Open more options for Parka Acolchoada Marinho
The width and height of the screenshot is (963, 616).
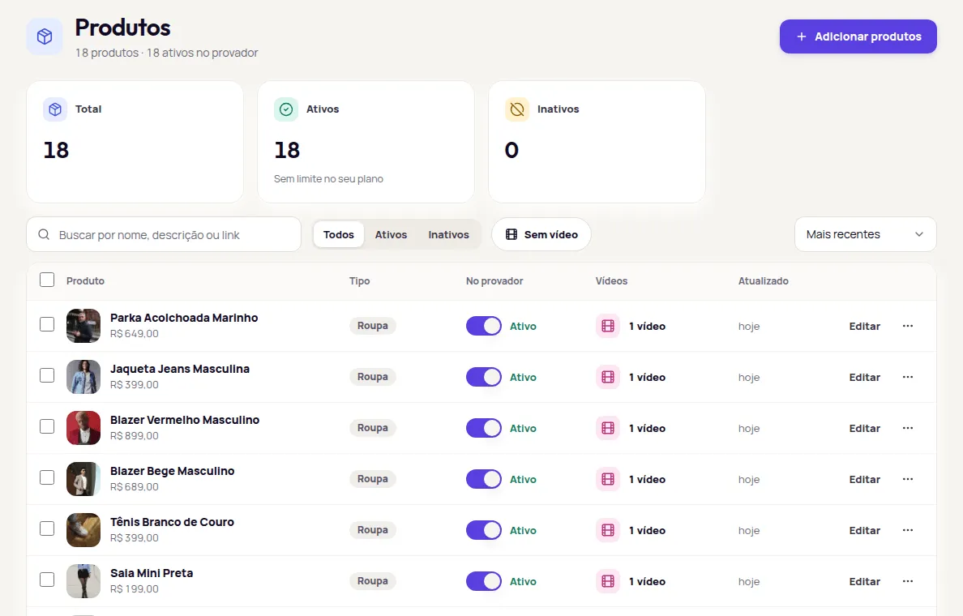coord(908,326)
